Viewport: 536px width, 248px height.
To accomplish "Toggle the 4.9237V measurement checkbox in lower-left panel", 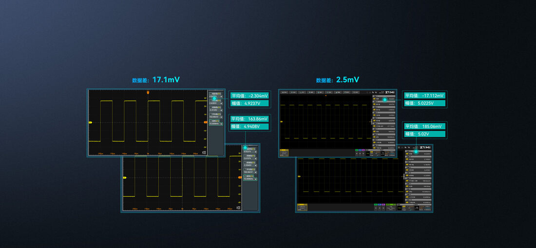I will tap(245, 149).
